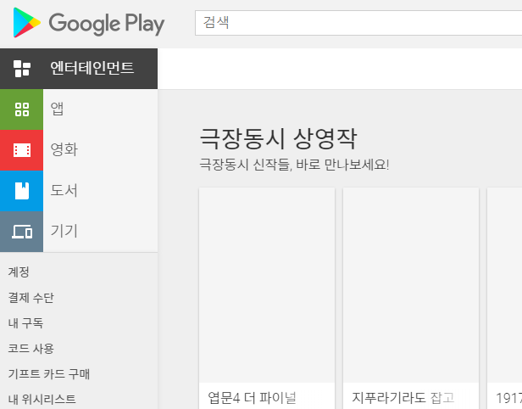Click the green apps icon
Image resolution: width=522 pixels, height=409 pixels.
tap(22, 109)
